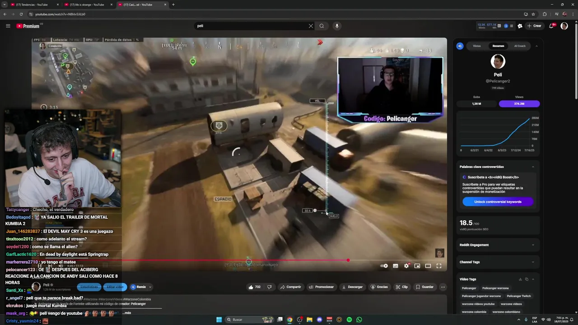Image resolution: width=578 pixels, height=325 pixels.
Task: Open a new browser tab
Action: [173, 5]
